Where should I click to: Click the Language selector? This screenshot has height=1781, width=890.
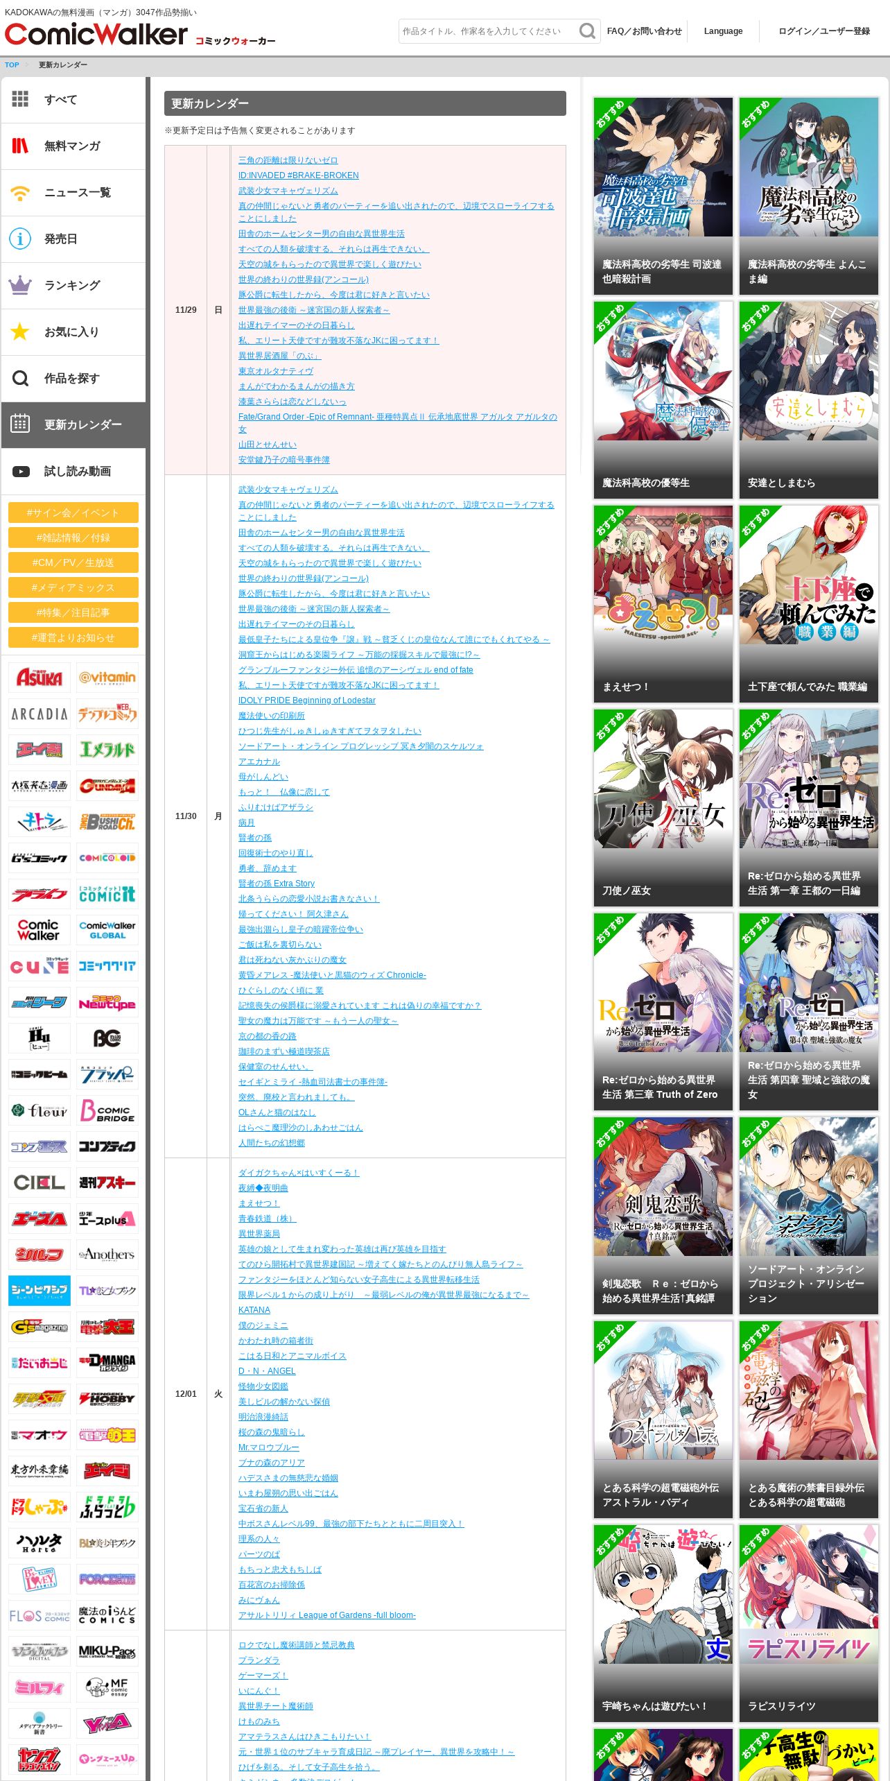[723, 31]
